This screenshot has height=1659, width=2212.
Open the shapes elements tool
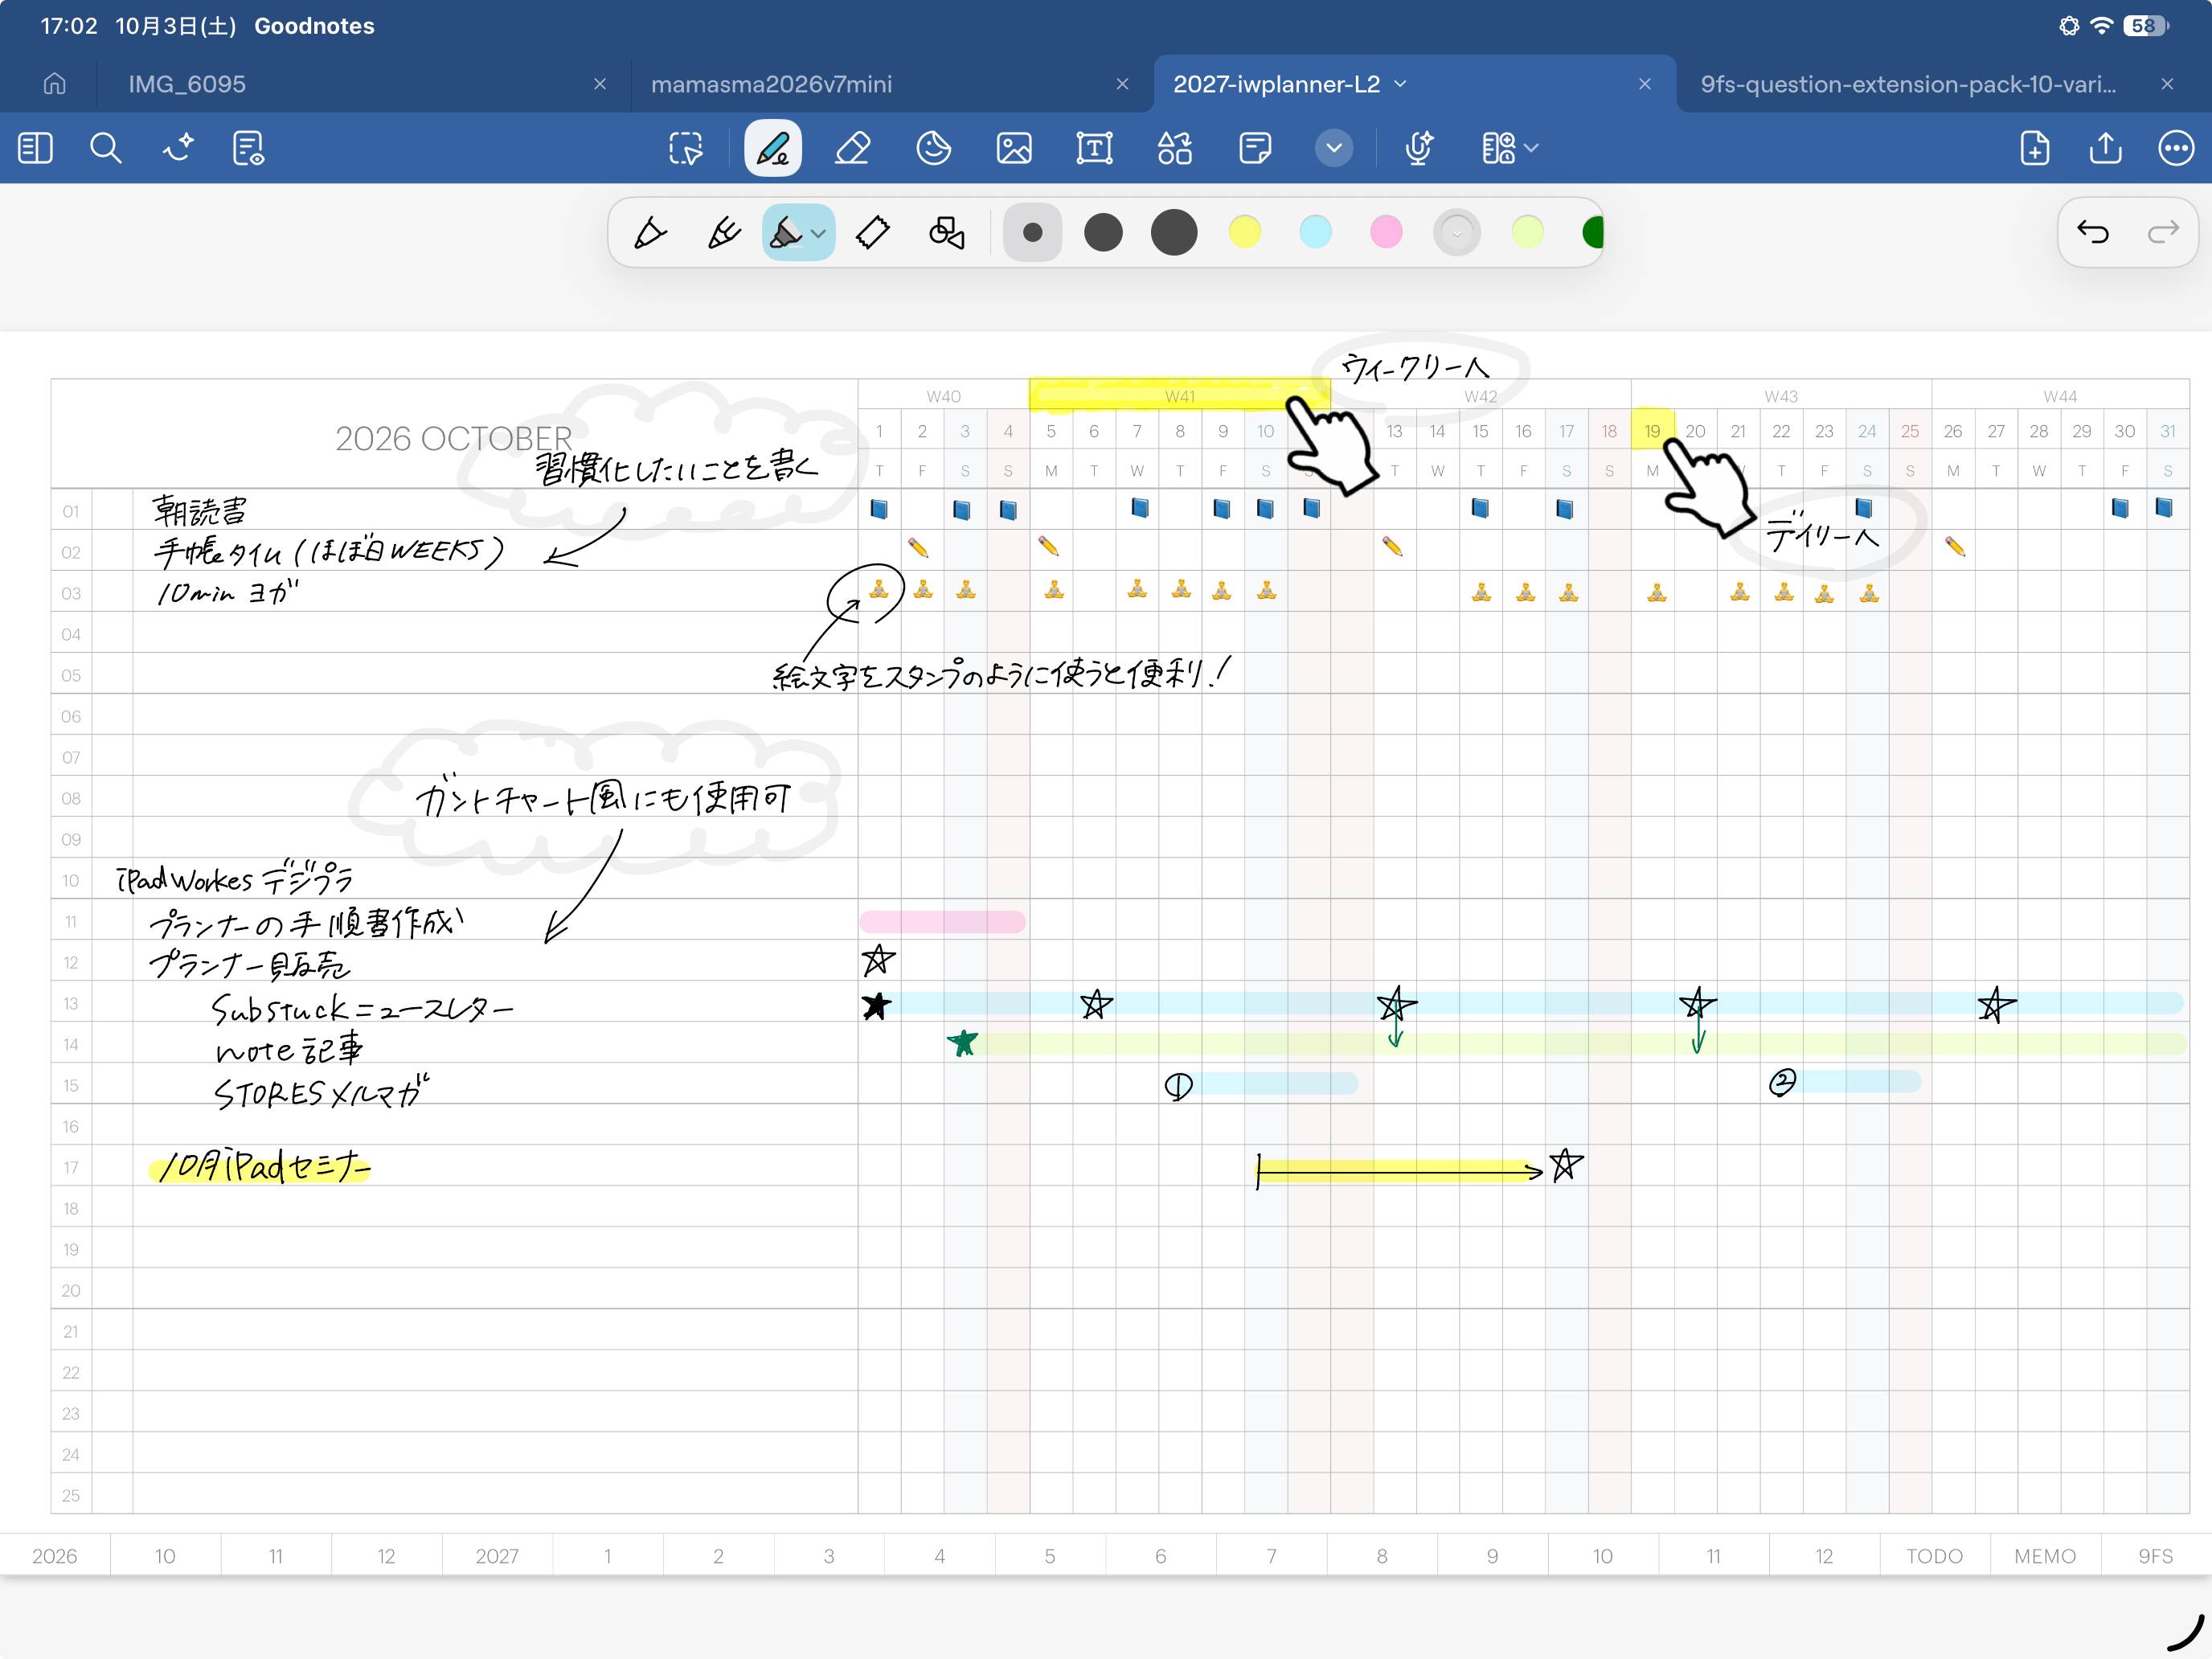coord(1175,148)
